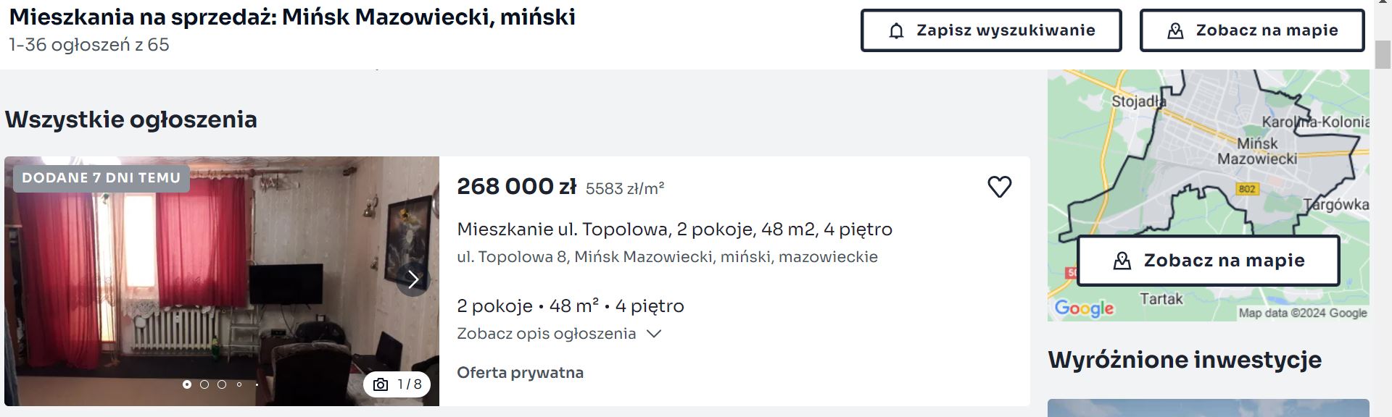Screen dimensions: 1392x417
Task: Click the bell icon in Zapisz wyszukiwanie
Action: 897,31
